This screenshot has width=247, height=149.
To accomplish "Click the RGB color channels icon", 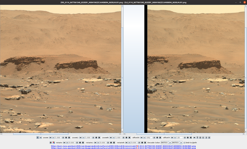I will [54, 143].
